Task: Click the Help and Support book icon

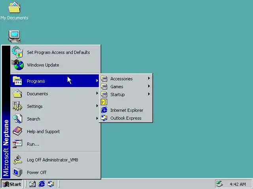Action: [x=17, y=131]
